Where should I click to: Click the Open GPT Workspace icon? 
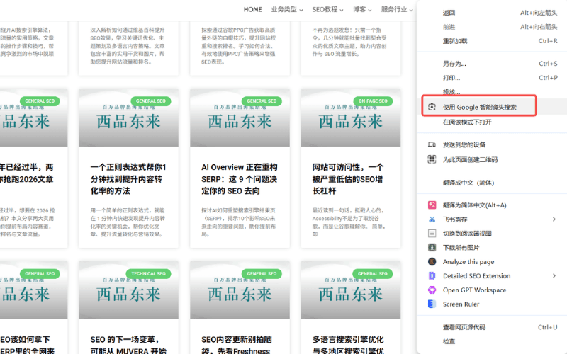432,290
